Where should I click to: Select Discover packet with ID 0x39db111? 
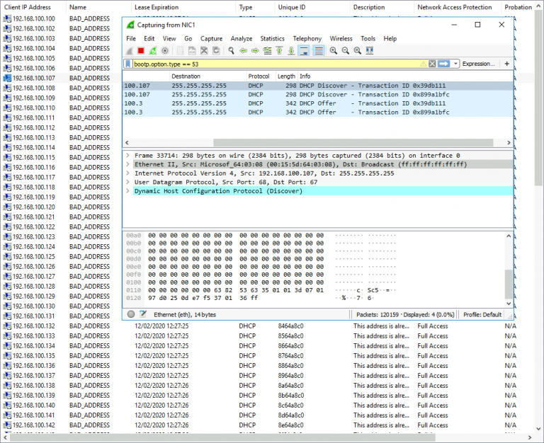318,86
